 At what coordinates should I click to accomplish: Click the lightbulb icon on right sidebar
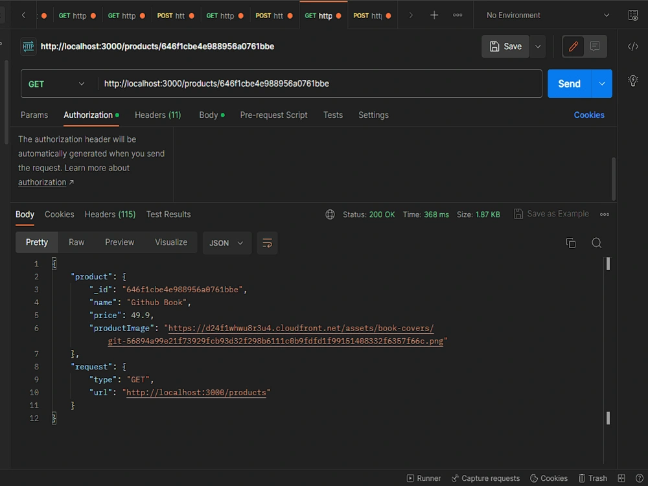point(633,80)
